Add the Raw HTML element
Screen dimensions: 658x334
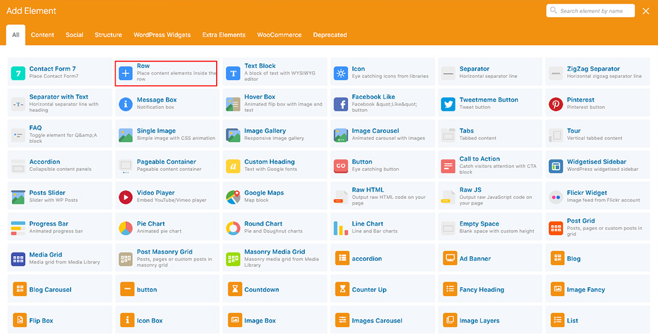pyautogui.click(x=383, y=196)
